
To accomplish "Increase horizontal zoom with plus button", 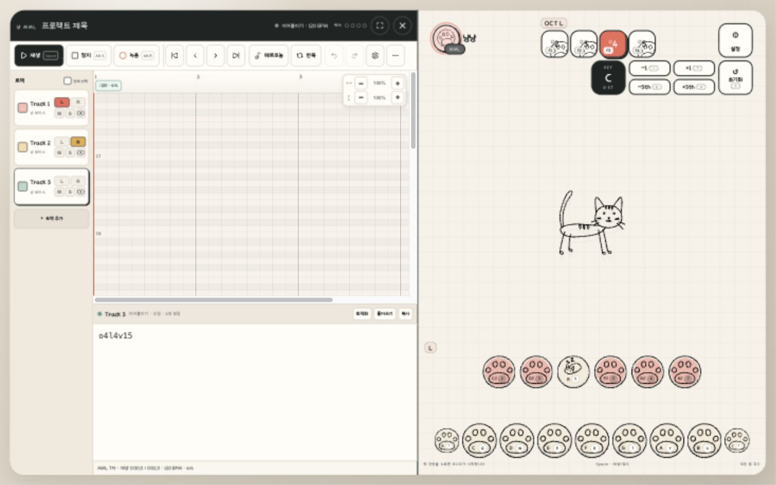I will [398, 83].
